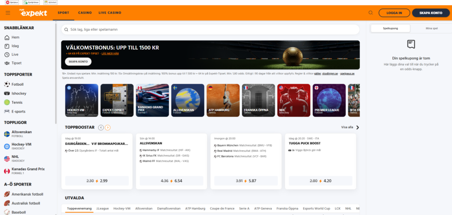Switch to the CASINO tab
The height and width of the screenshot is (215, 452).
[x=85, y=13]
